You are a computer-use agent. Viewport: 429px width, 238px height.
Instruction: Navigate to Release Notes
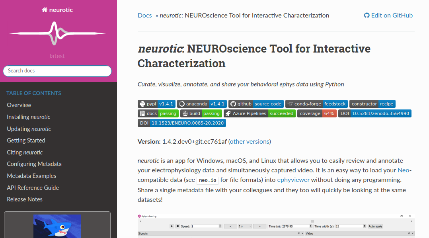point(24,199)
